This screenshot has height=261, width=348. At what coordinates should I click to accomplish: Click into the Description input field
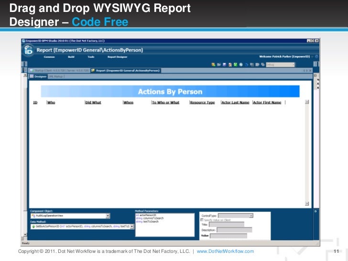(234, 230)
